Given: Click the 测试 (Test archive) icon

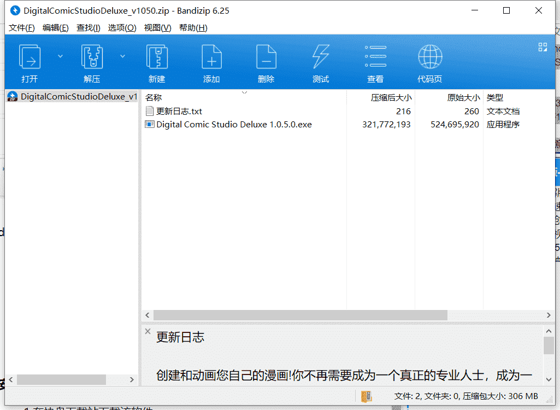Looking at the screenshot, I should (x=321, y=63).
